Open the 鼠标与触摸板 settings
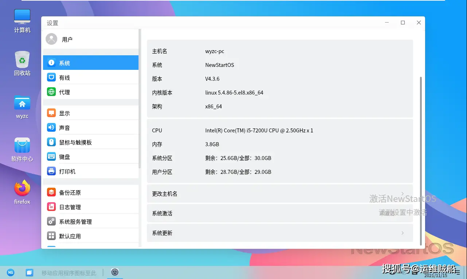467x279 pixels. pyautogui.click(x=91, y=142)
